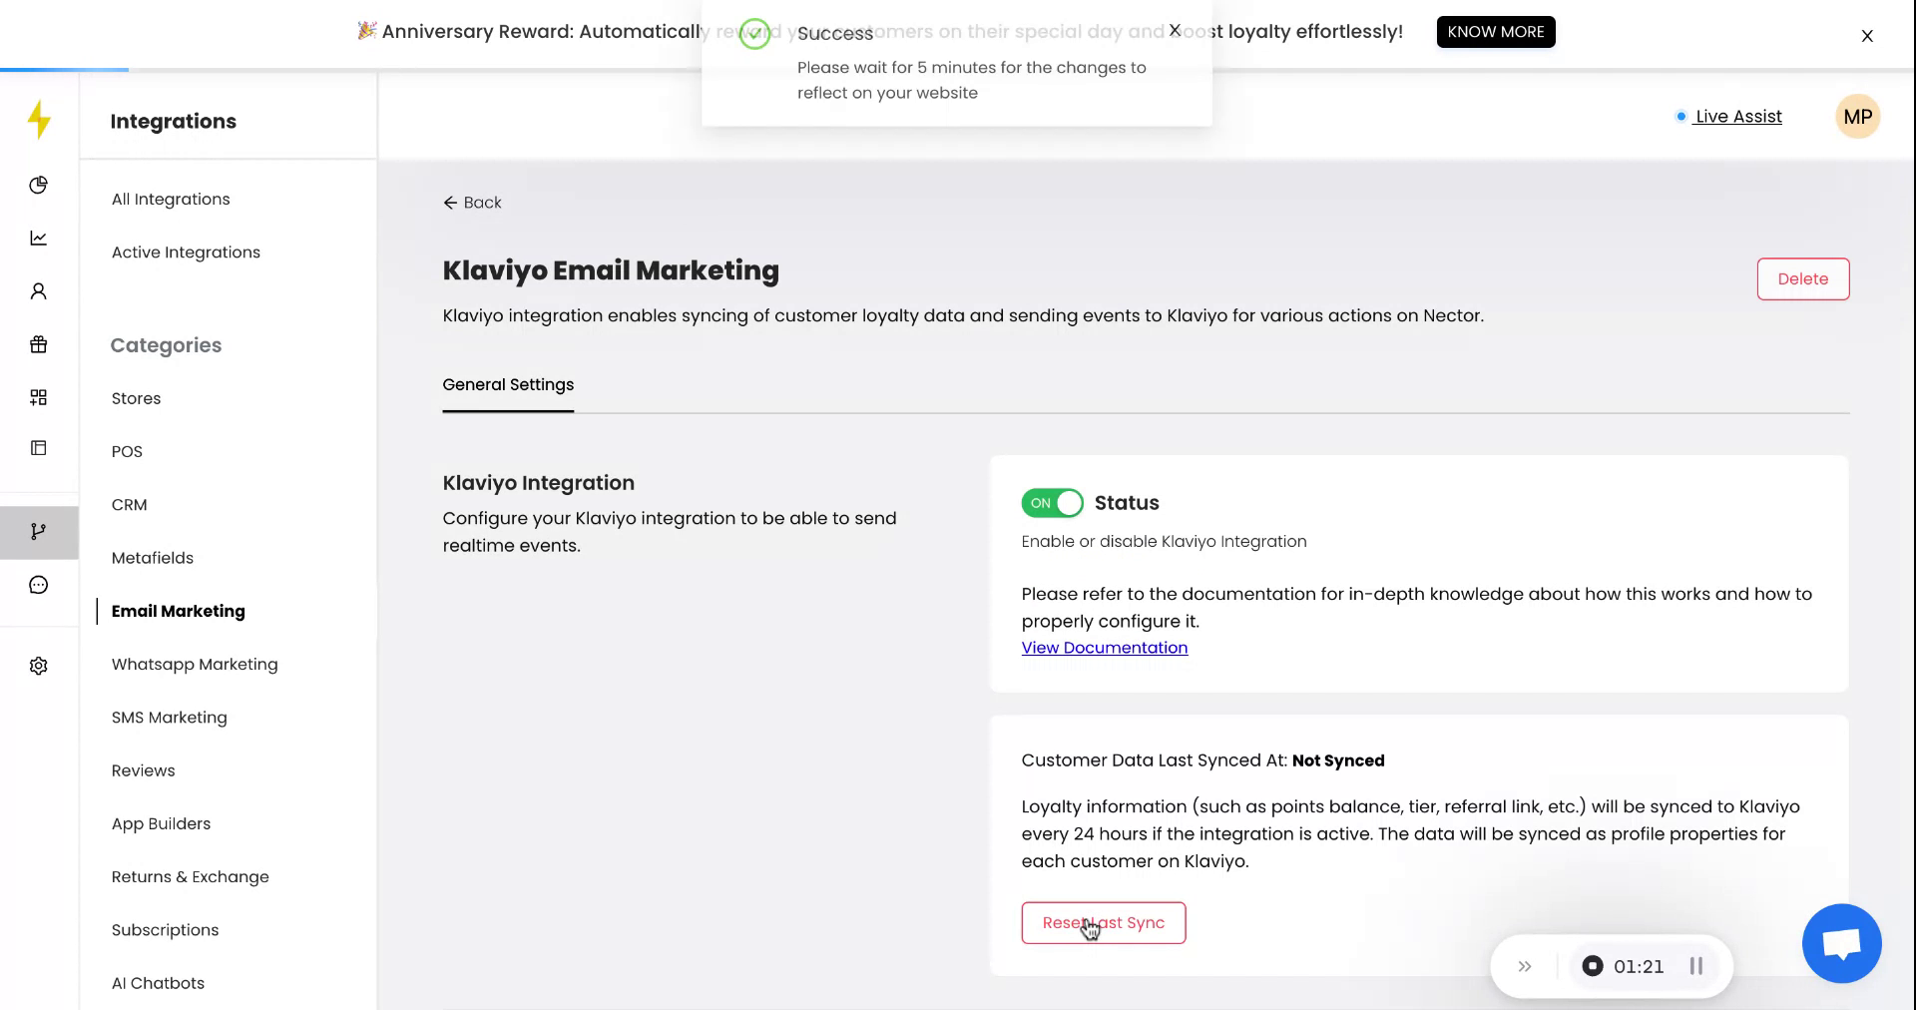Open the customers person icon
Viewport: 1916px width, 1010px height.
coord(38,291)
